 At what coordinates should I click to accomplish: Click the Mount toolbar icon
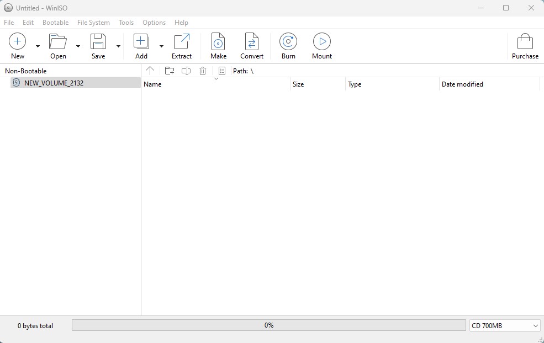point(322,41)
